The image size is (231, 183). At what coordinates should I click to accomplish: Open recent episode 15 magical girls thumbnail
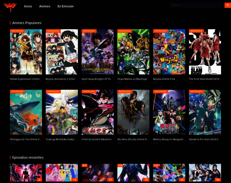point(62,173)
